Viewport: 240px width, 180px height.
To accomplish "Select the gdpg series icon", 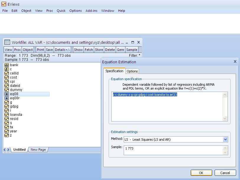I will point(6,106).
